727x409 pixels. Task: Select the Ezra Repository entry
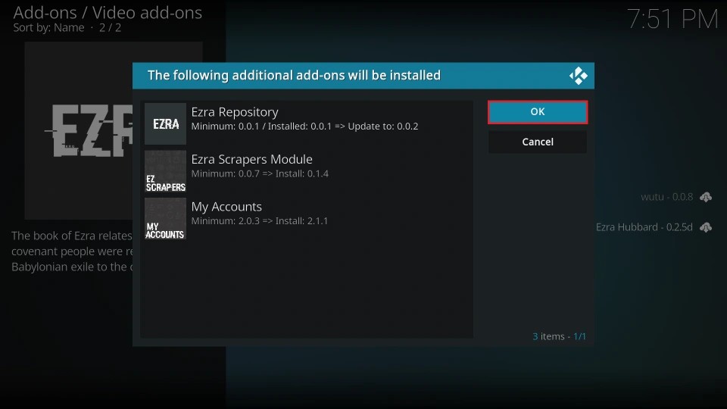[307, 123]
